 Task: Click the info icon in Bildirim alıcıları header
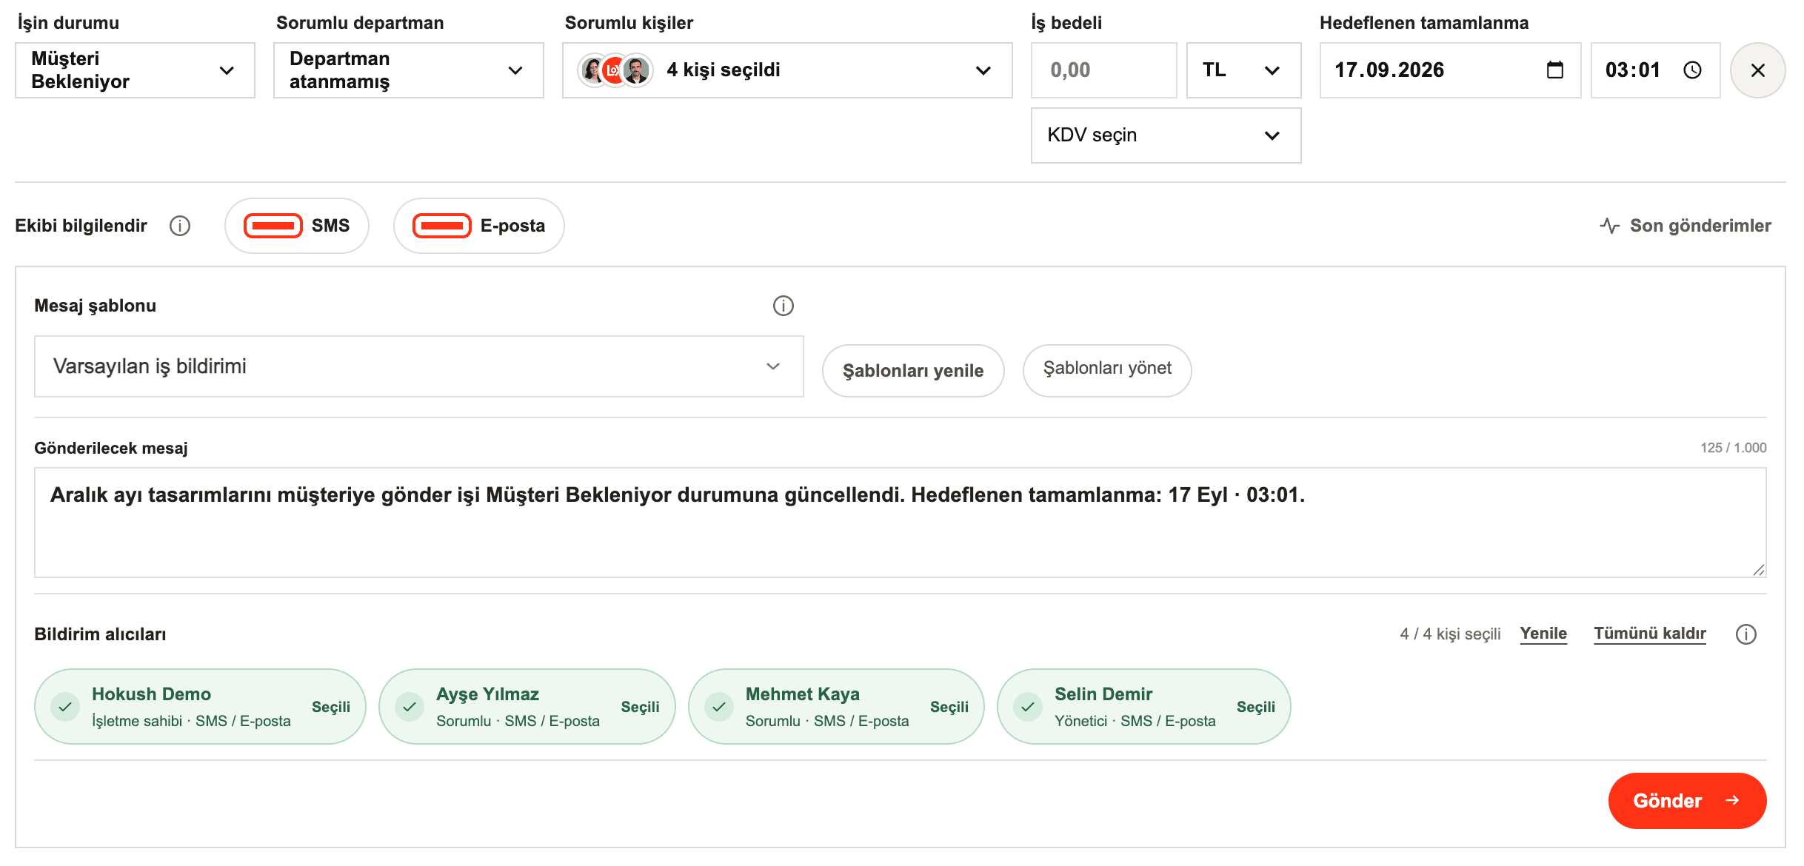pyautogui.click(x=1745, y=634)
